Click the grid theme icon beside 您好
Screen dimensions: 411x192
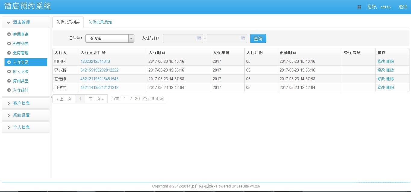click(x=359, y=7)
